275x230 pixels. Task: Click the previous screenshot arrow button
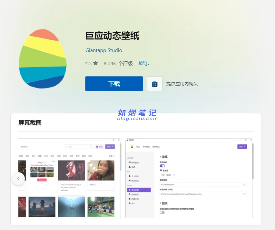(18, 179)
